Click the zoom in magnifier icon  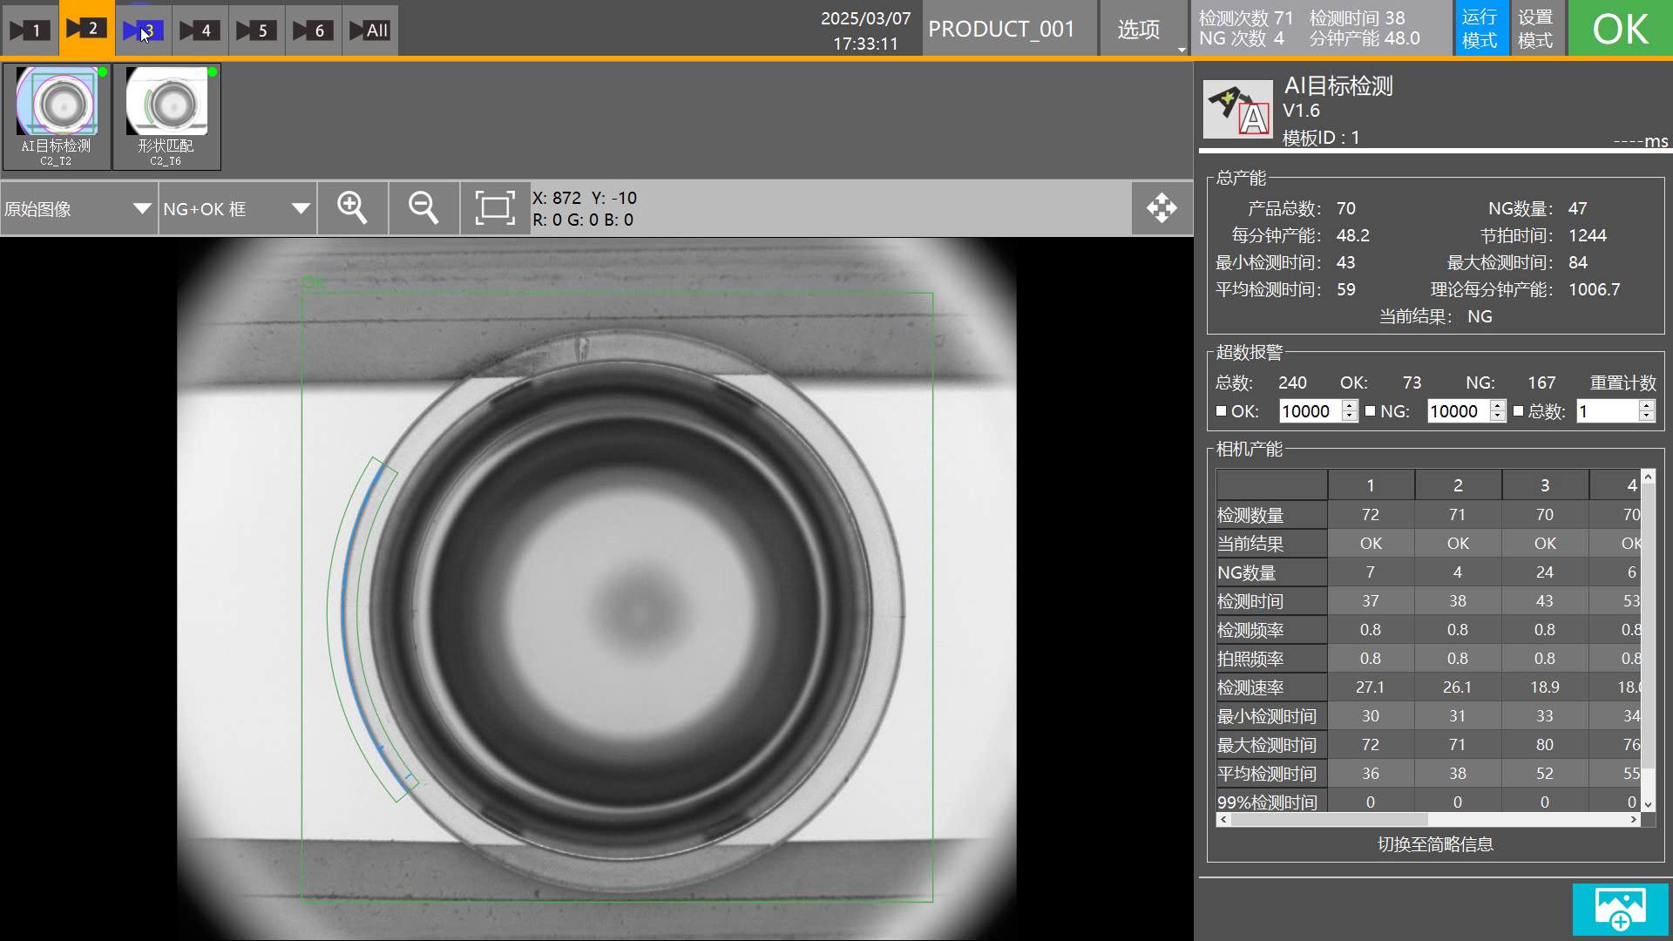coord(352,208)
